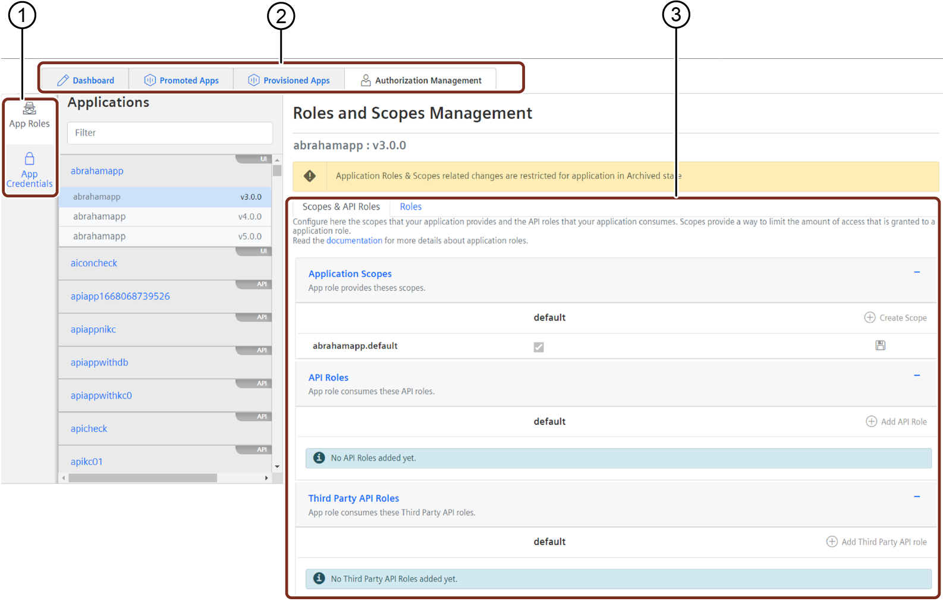The width and height of the screenshot is (943, 601).
Task: Open the apikc01 application
Action: click(x=165, y=460)
